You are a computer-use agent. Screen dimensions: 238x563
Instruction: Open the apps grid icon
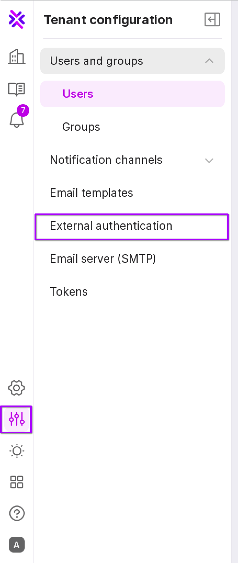coord(17,482)
